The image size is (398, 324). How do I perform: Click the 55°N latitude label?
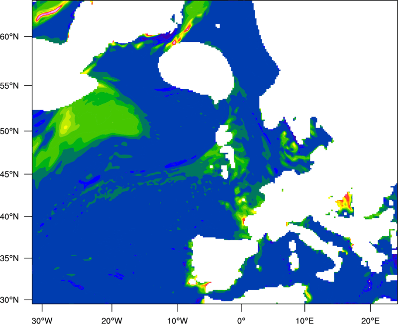[x=9, y=86]
